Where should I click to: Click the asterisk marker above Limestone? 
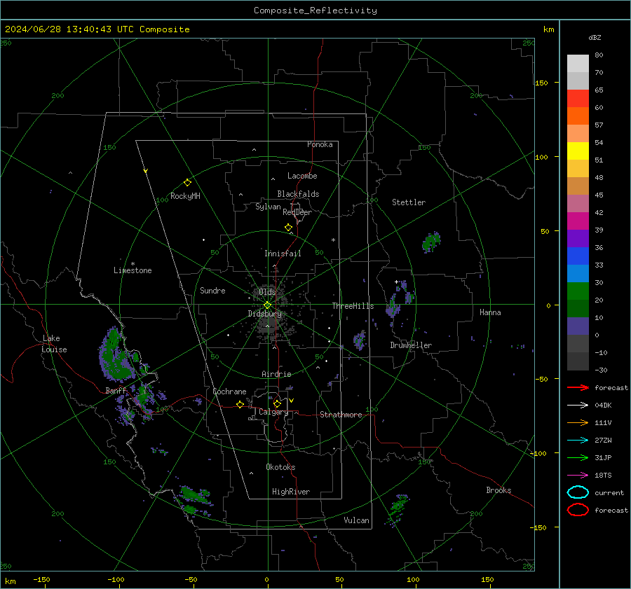point(133,264)
